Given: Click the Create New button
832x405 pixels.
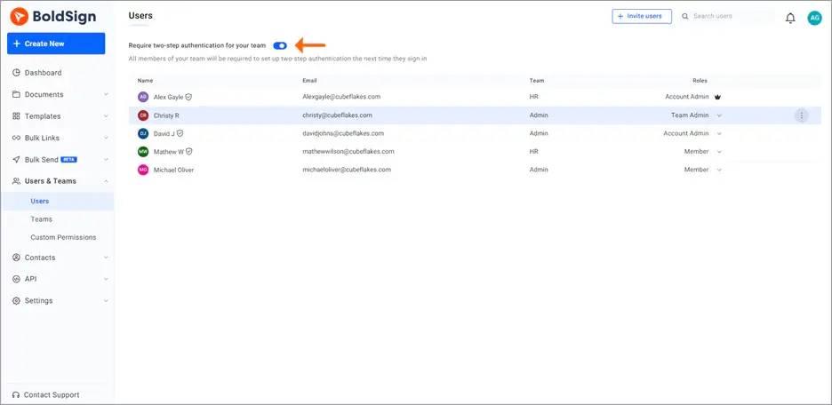Looking at the screenshot, I should coord(56,44).
